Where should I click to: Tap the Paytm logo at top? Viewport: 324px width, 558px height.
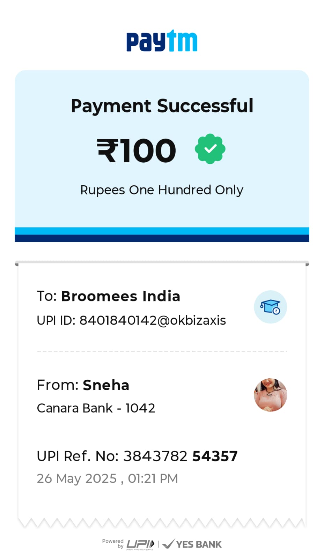coord(162,41)
